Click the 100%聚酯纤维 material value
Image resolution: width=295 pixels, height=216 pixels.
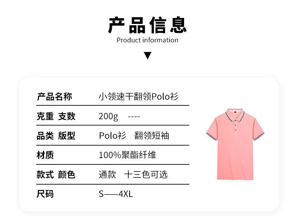click(x=127, y=155)
